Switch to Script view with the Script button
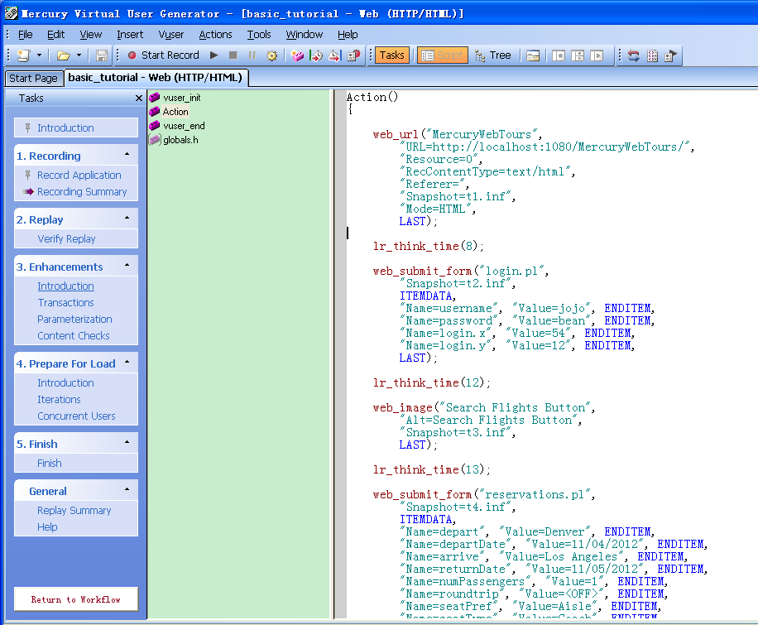Viewport: 758px width, 625px height. pos(441,55)
